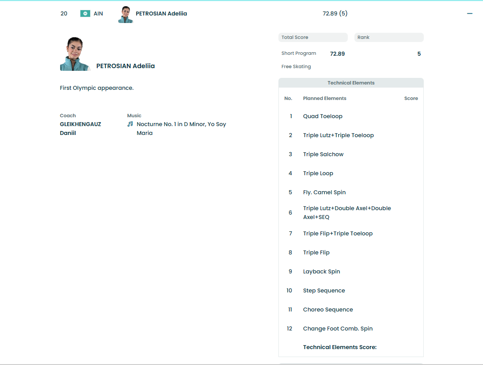483x365 pixels.
Task: Click the Planned Elements column heading
Action: [x=324, y=98]
